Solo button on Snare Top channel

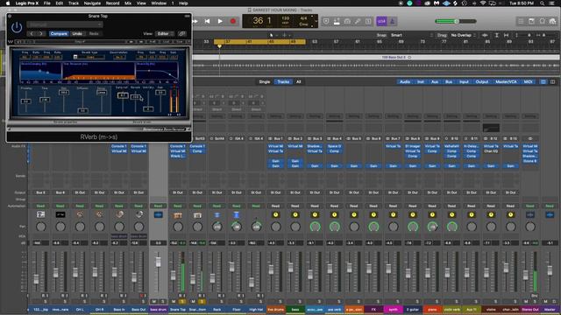[x=181, y=301]
